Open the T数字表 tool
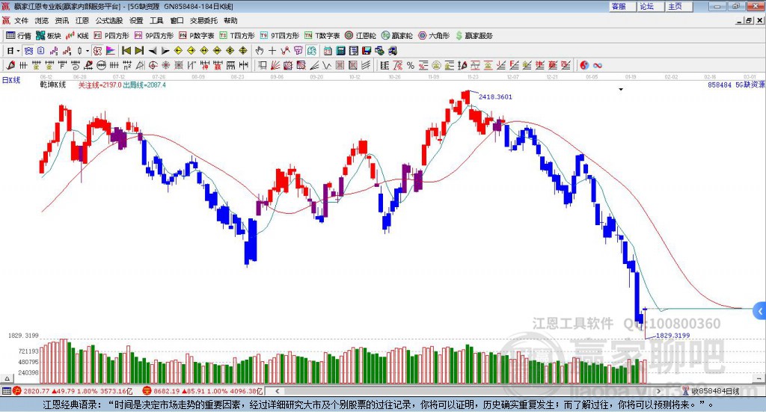The height and width of the screenshot is (412, 766). [322, 36]
